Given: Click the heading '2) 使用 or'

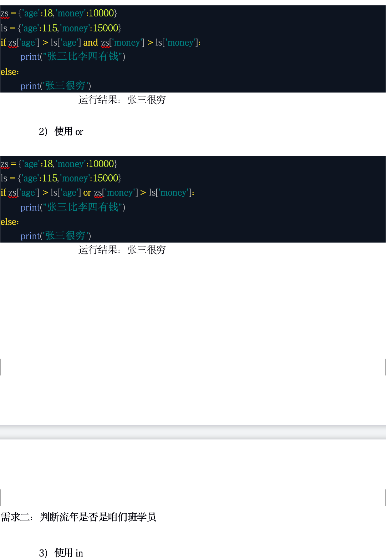Looking at the screenshot, I should (x=61, y=131).
